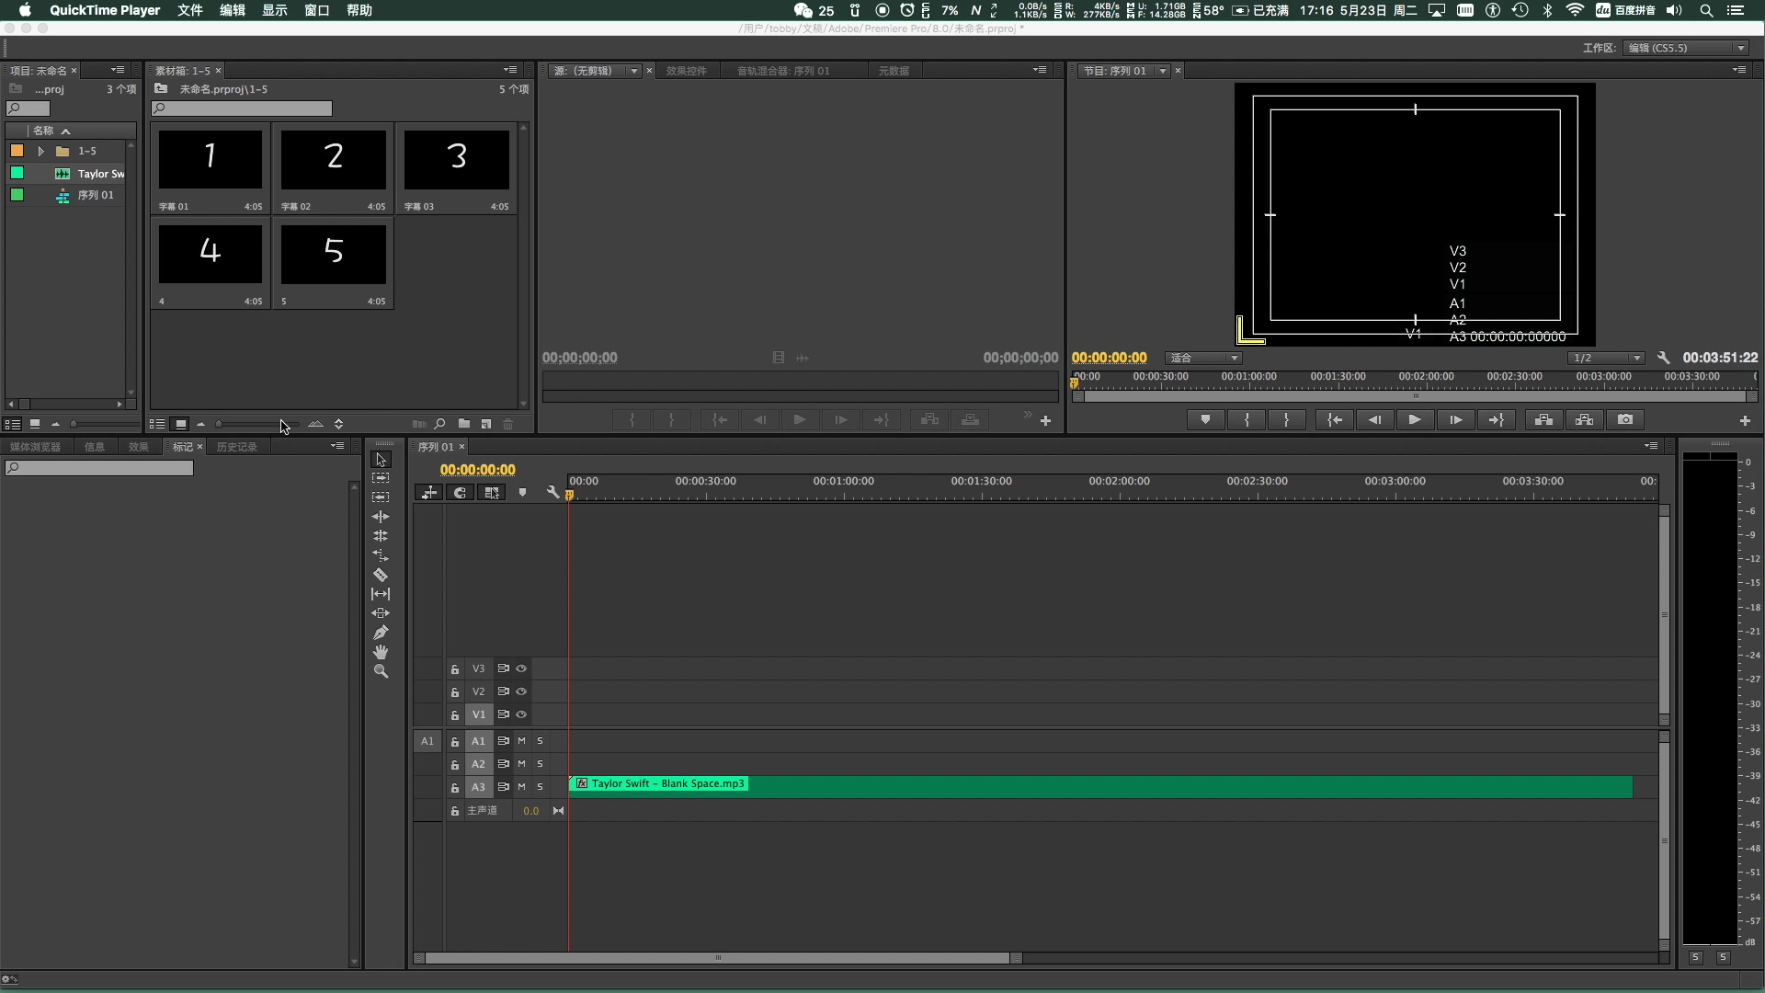1765x993 pixels.
Task: Toggle lock on track V1
Action: 455,715
